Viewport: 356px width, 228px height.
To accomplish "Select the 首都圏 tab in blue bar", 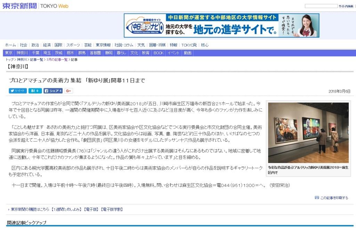I will 95,53.
